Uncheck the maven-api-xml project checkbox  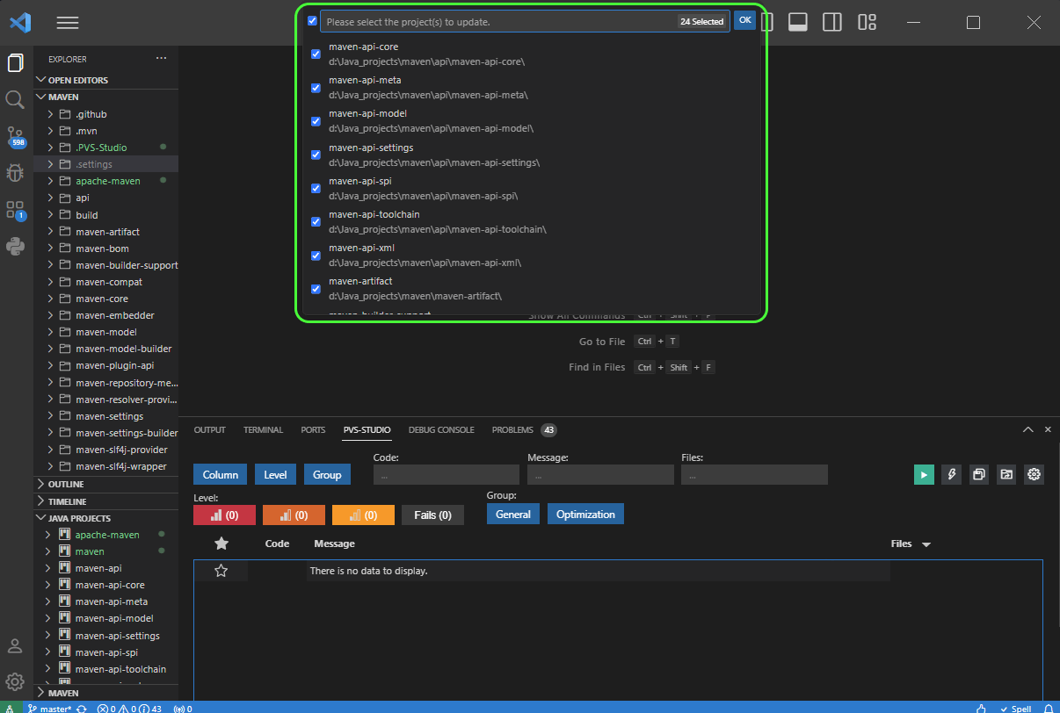316,255
